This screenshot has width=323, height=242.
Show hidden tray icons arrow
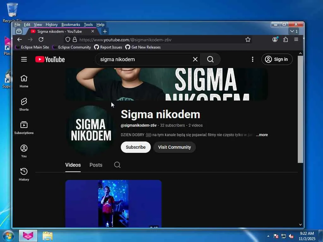point(268,236)
